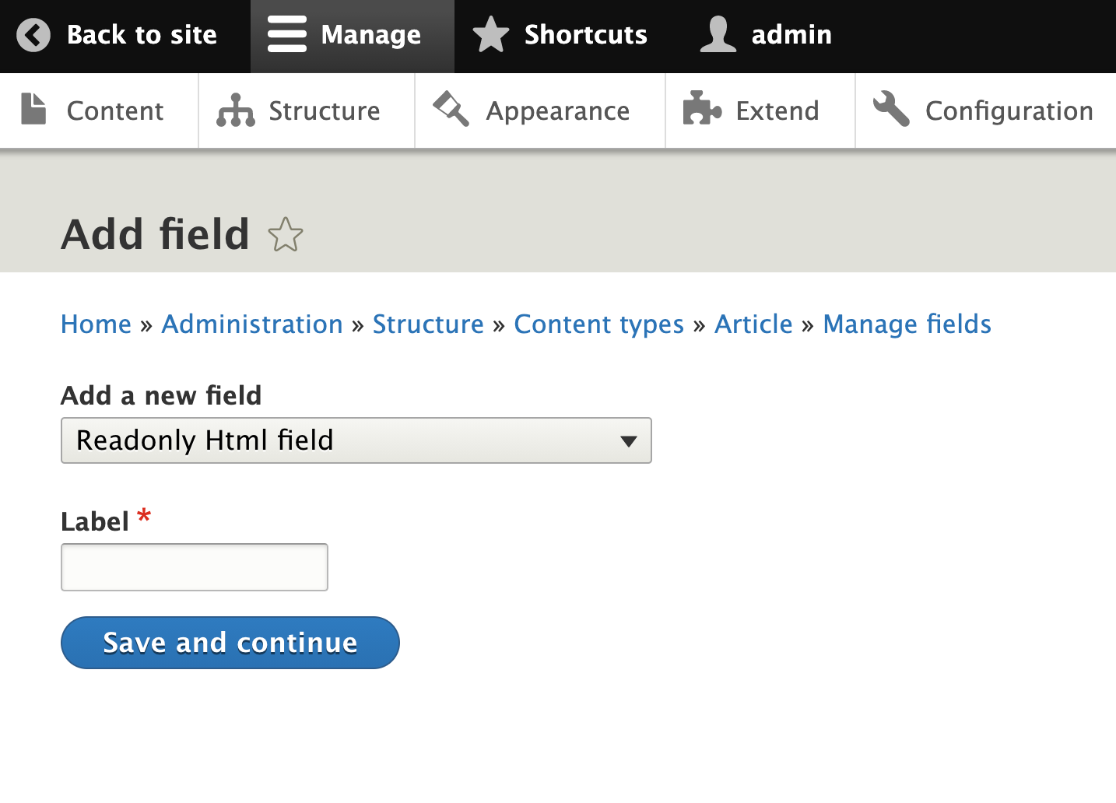Select the Structure sitemap icon
The width and height of the screenshot is (1116, 803).
coord(235,110)
